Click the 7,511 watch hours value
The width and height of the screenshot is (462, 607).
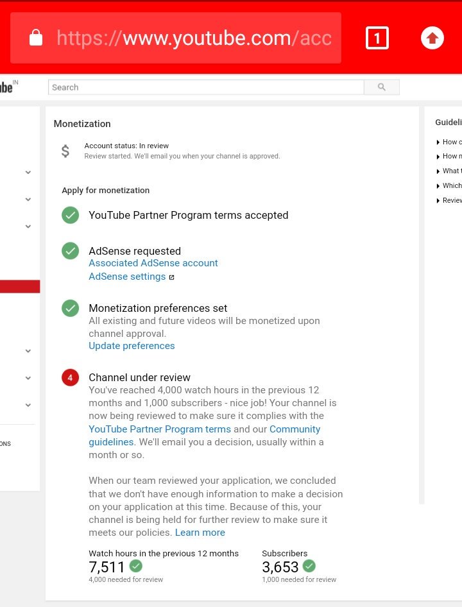(x=107, y=567)
